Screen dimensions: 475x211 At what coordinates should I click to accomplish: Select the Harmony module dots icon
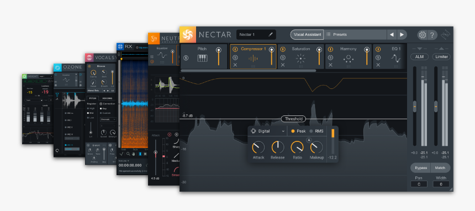pos(349,58)
